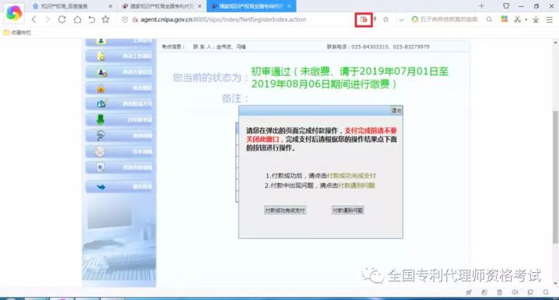Click instruction line 2.付款中出现问题
The width and height of the screenshot is (559, 300).
pyautogui.click(x=319, y=185)
